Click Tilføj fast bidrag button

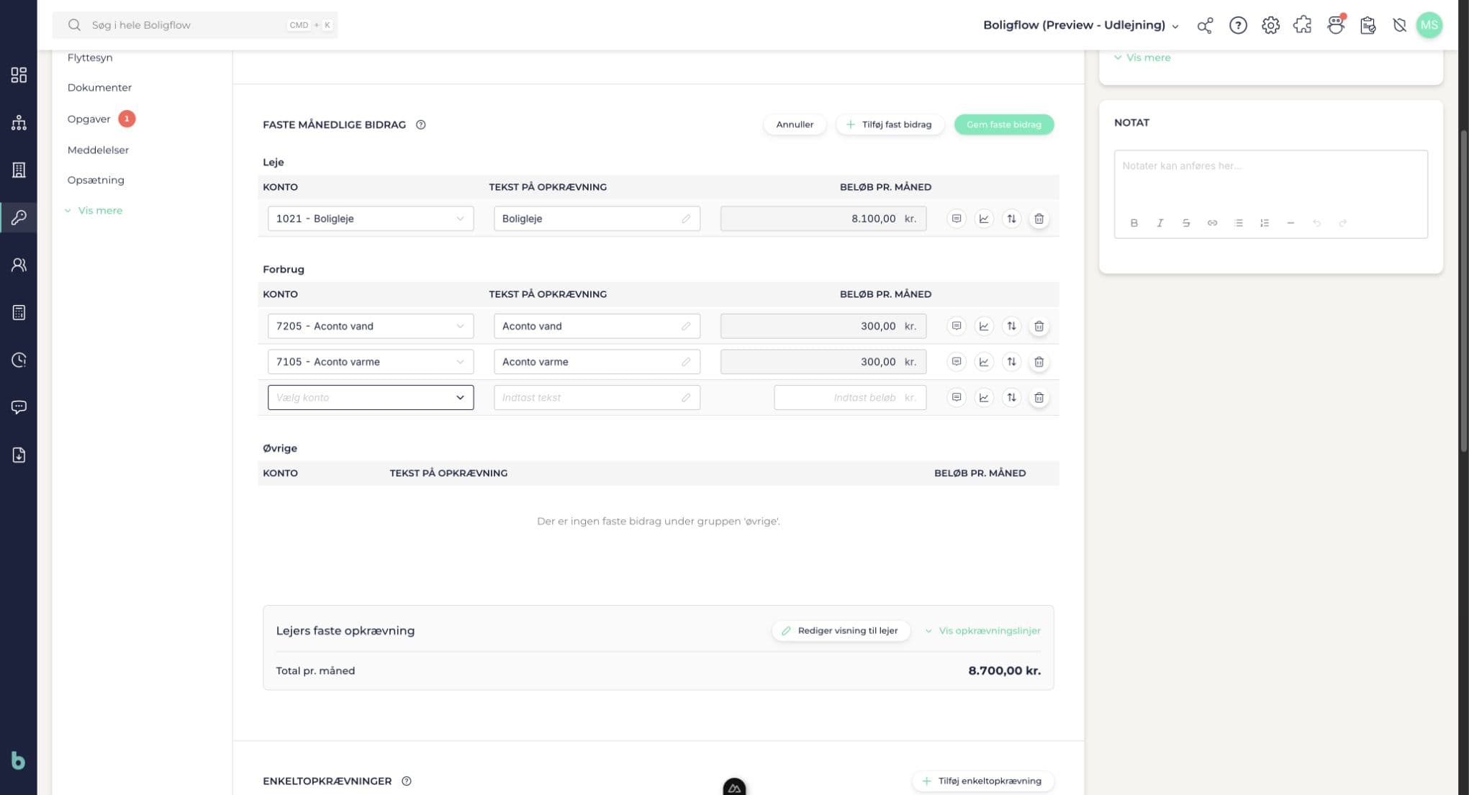tap(890, 124)
